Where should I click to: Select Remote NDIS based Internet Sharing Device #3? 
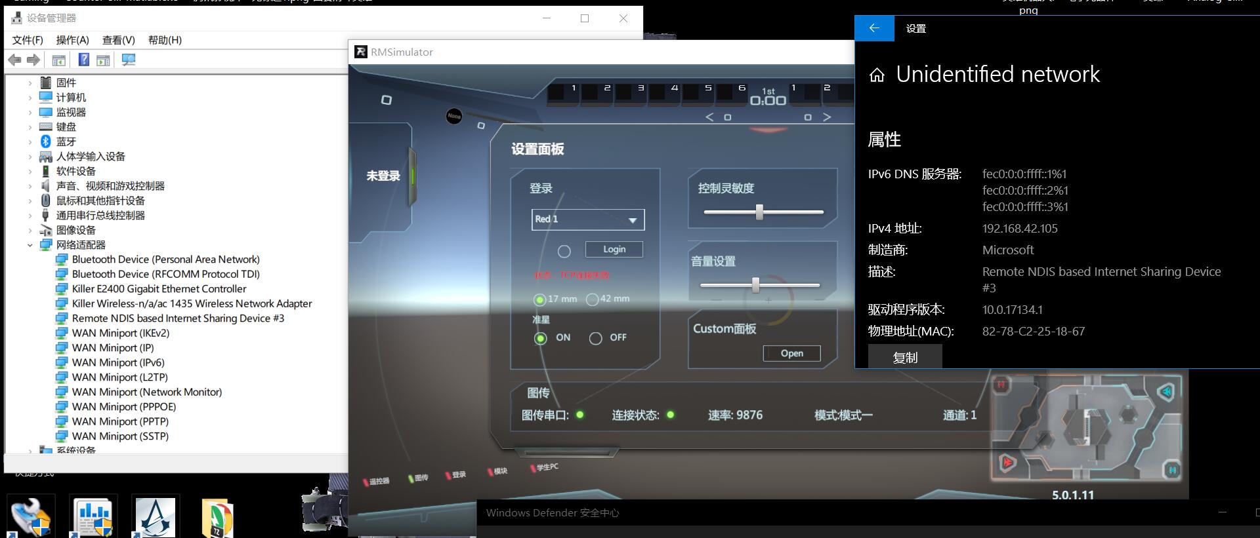click(x=178, y=318)
